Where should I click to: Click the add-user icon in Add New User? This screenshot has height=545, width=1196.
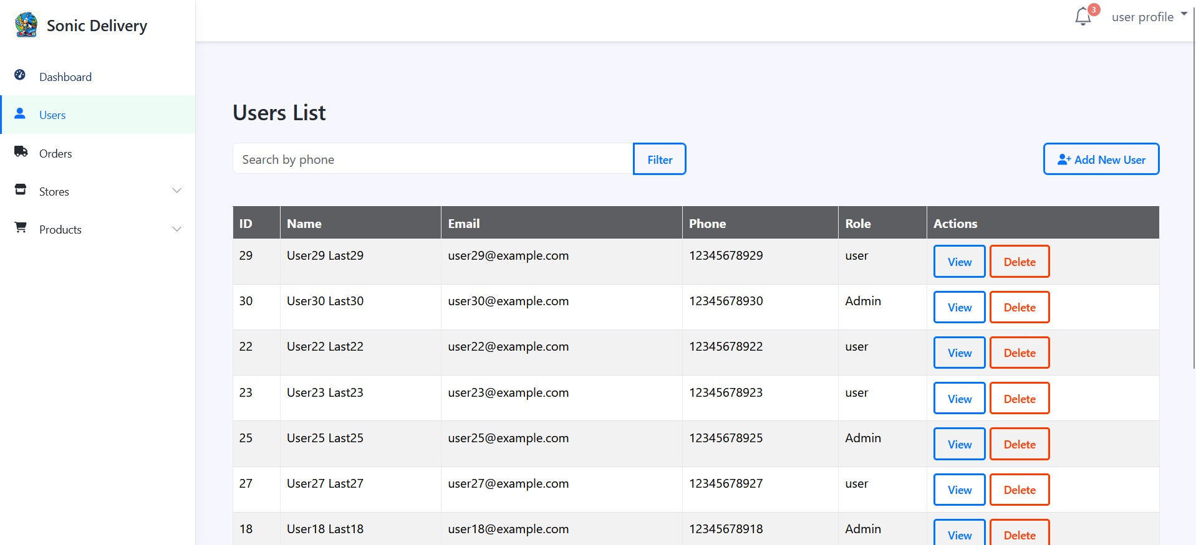pyautogui.click(x=1064, y=159)
